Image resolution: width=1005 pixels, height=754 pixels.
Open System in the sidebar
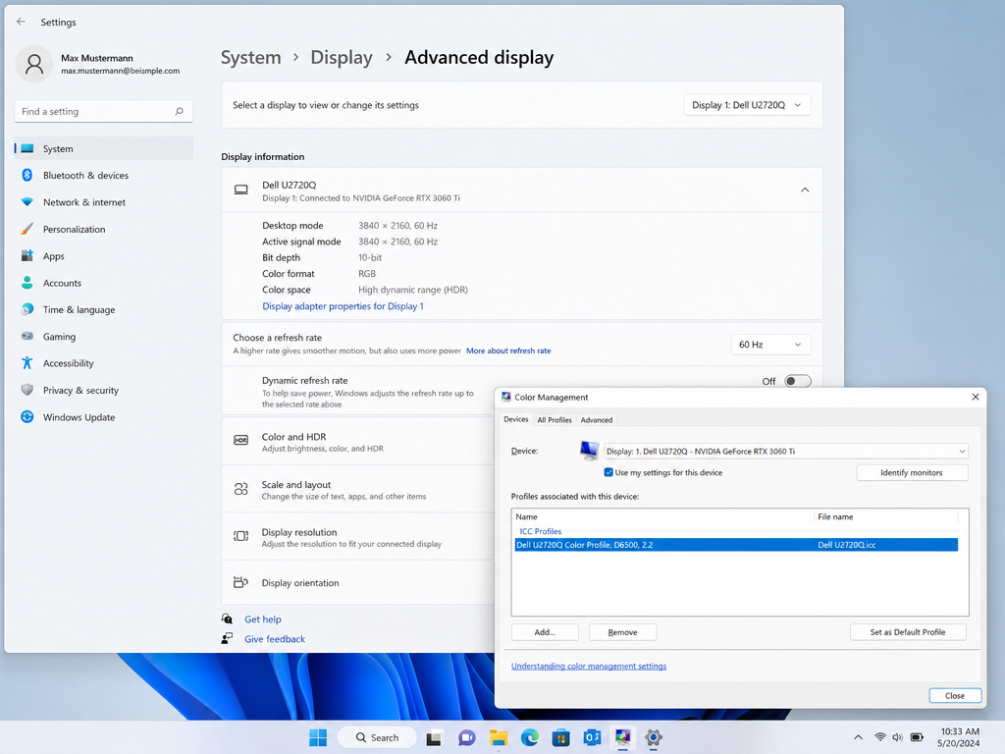[104, 149]
